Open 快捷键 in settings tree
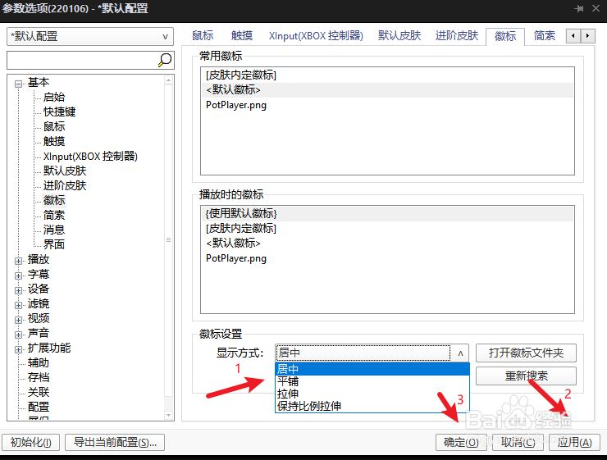This screenshot has width=607, height=460. pyautogui.click(x=59, y=112)
